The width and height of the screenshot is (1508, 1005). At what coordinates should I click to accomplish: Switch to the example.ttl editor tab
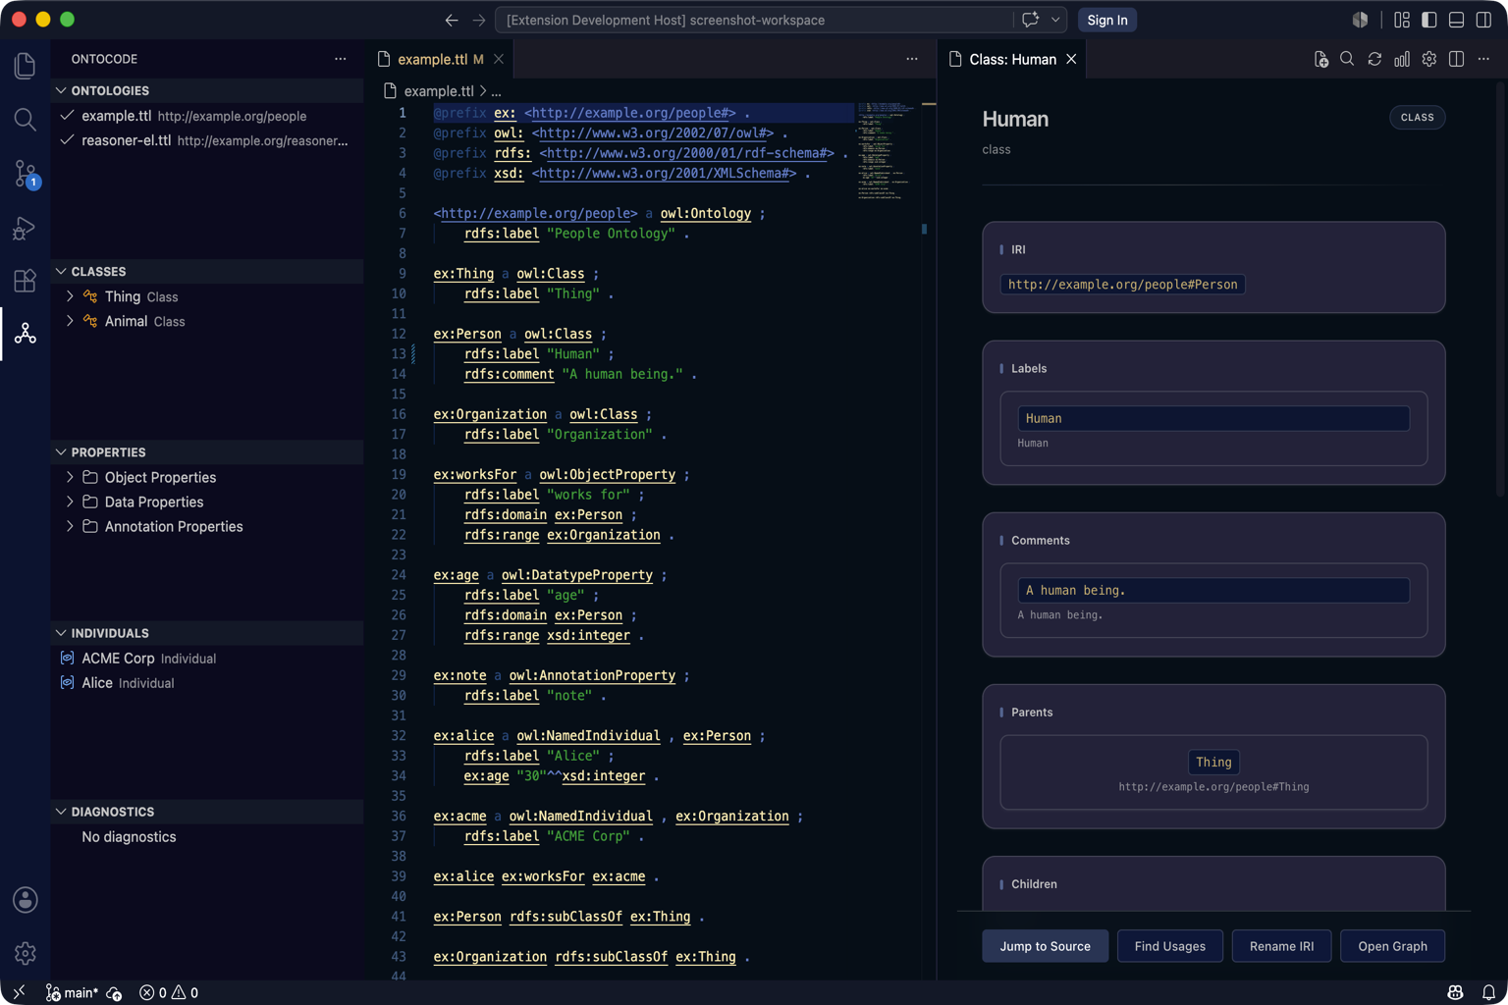point(440,59)
